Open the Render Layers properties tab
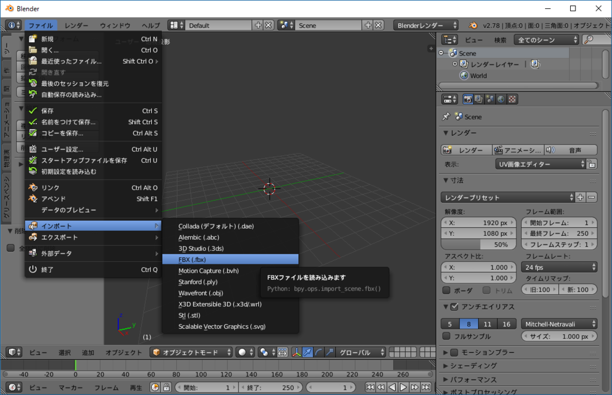The height and width of the screenshot is (395, 612). [x=479, y=99]
